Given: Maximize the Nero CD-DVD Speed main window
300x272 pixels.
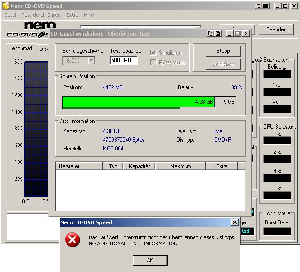Looking at the screenshot, I should (x=285, y=6).
